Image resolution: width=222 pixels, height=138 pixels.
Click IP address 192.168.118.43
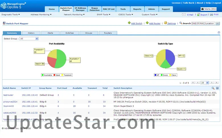[x=30, y=95]
